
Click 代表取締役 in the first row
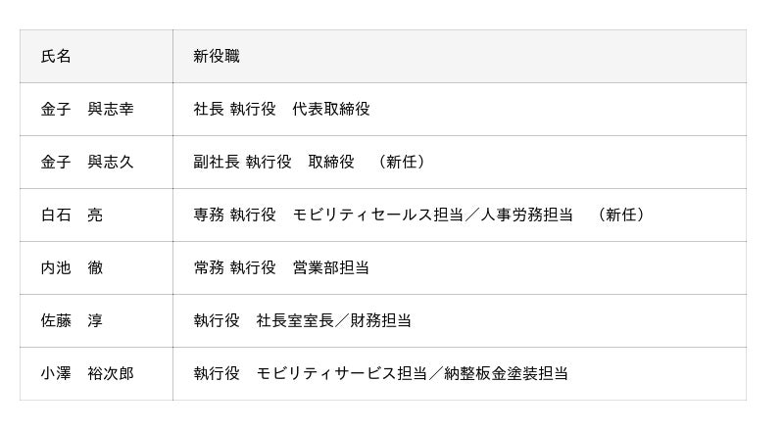coord(331,110)
